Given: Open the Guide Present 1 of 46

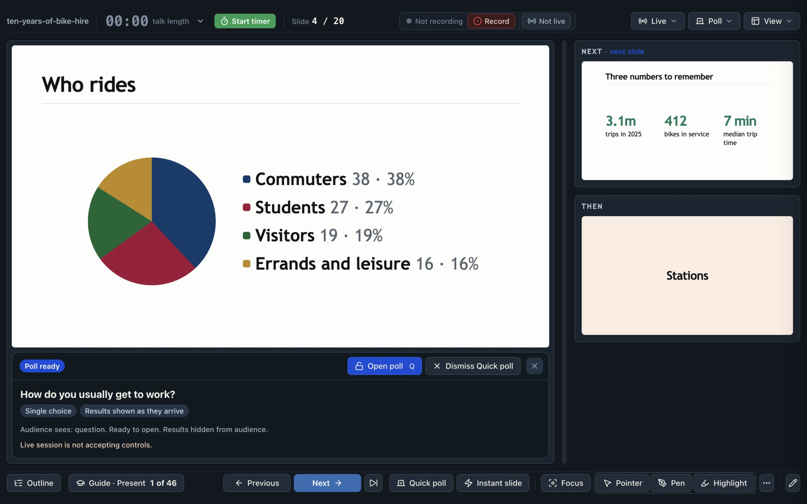Looking at the screenshot, I should (x=126, y=483).
